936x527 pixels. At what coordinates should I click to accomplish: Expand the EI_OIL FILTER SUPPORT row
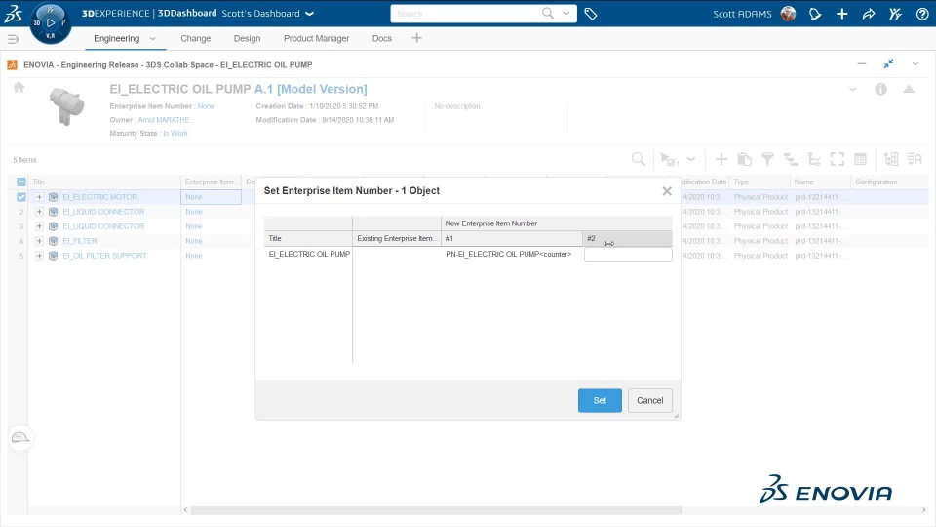coord(39,255)
